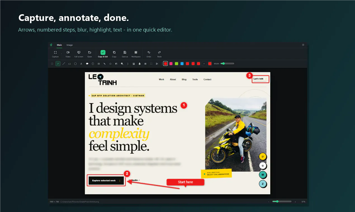Screen dimensions: 355x212
Task: Select the Text (A) tool
Action: (81, 64)
